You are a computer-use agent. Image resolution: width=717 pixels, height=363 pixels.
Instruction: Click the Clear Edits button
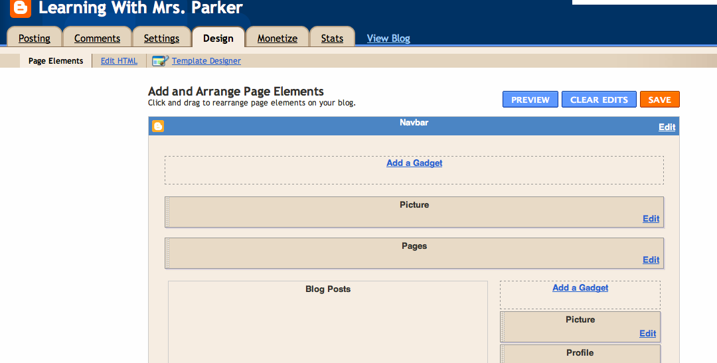pyautogui.click(x=599, y=99)
